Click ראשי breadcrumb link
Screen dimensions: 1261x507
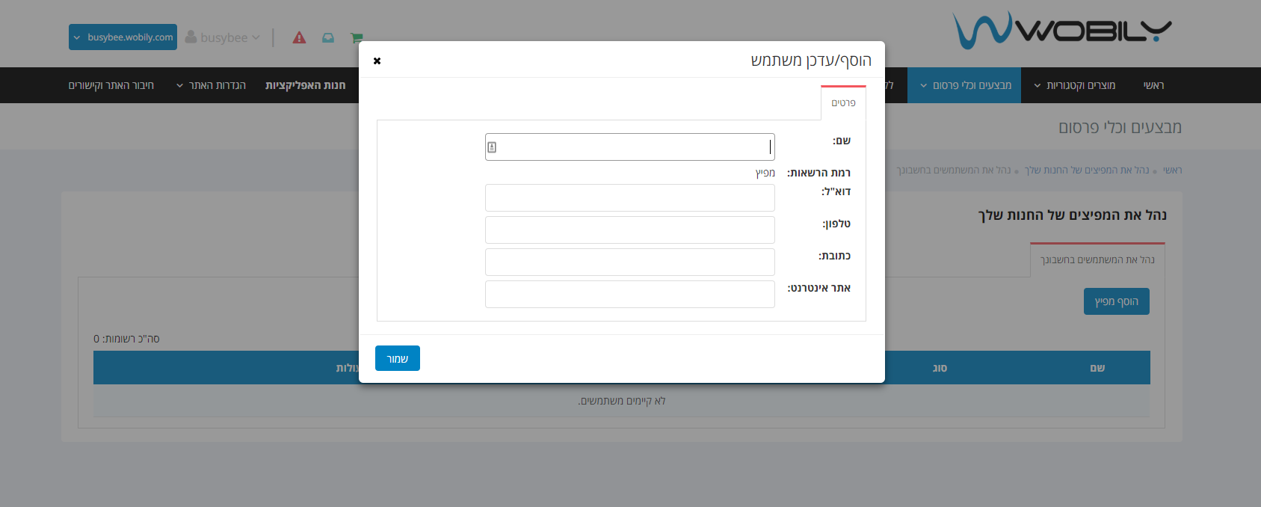click(x=1172, y=170)
